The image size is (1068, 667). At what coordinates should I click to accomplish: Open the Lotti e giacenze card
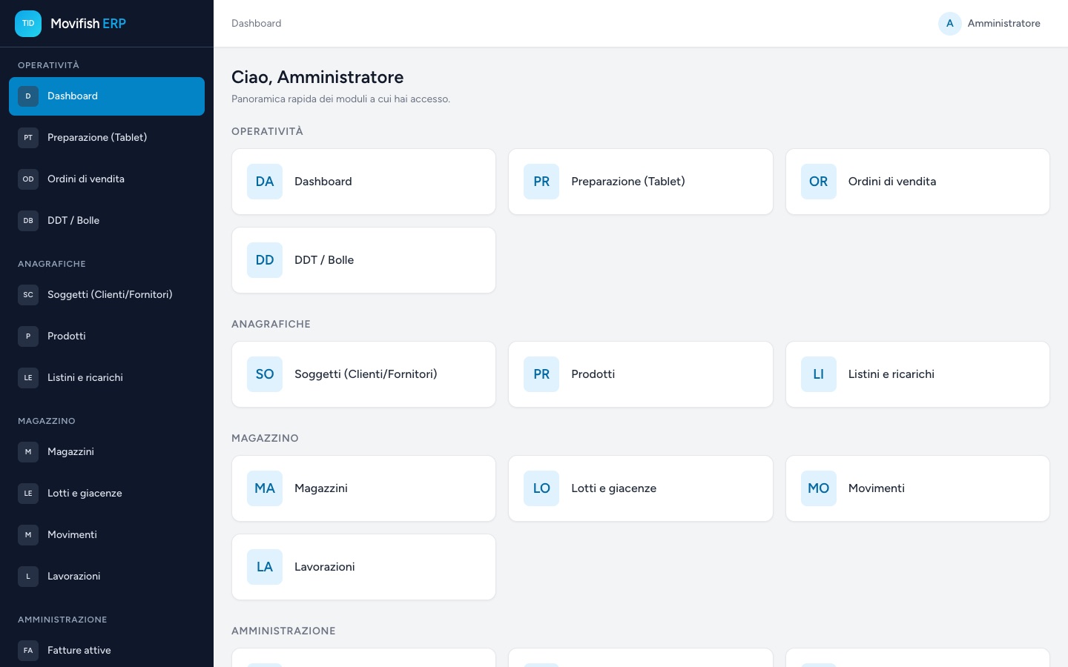[641, 488]
